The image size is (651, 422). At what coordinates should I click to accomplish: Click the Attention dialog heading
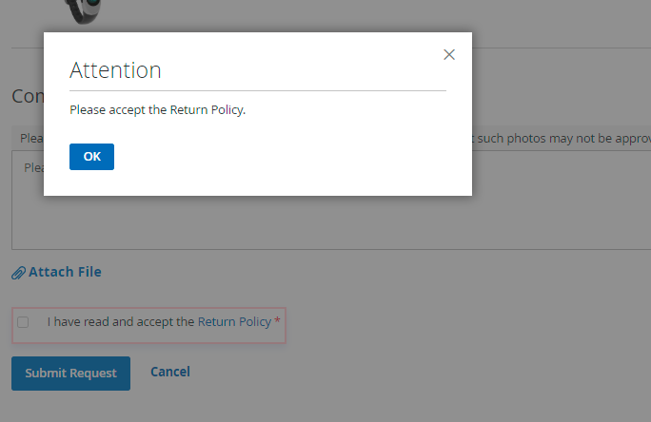[x=115, y=70]
